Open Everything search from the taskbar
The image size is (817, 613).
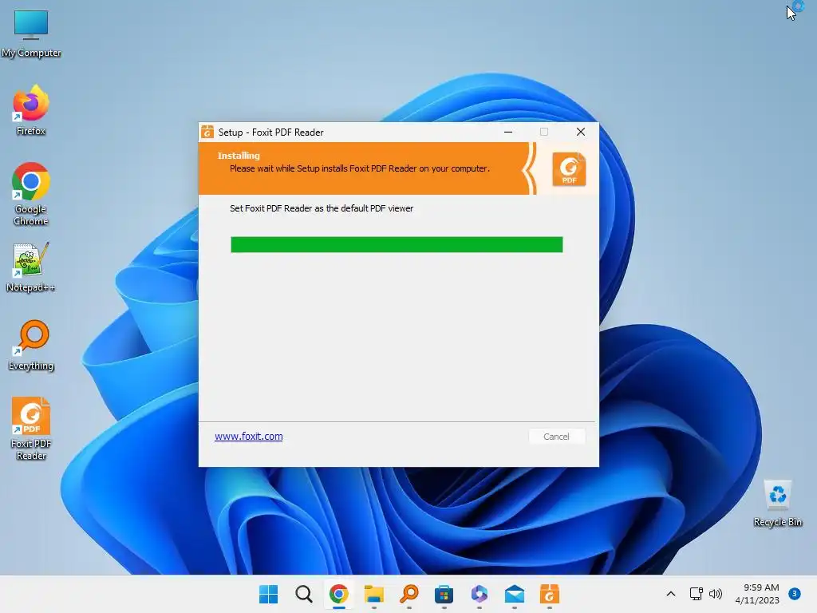(x=409, y=594)
